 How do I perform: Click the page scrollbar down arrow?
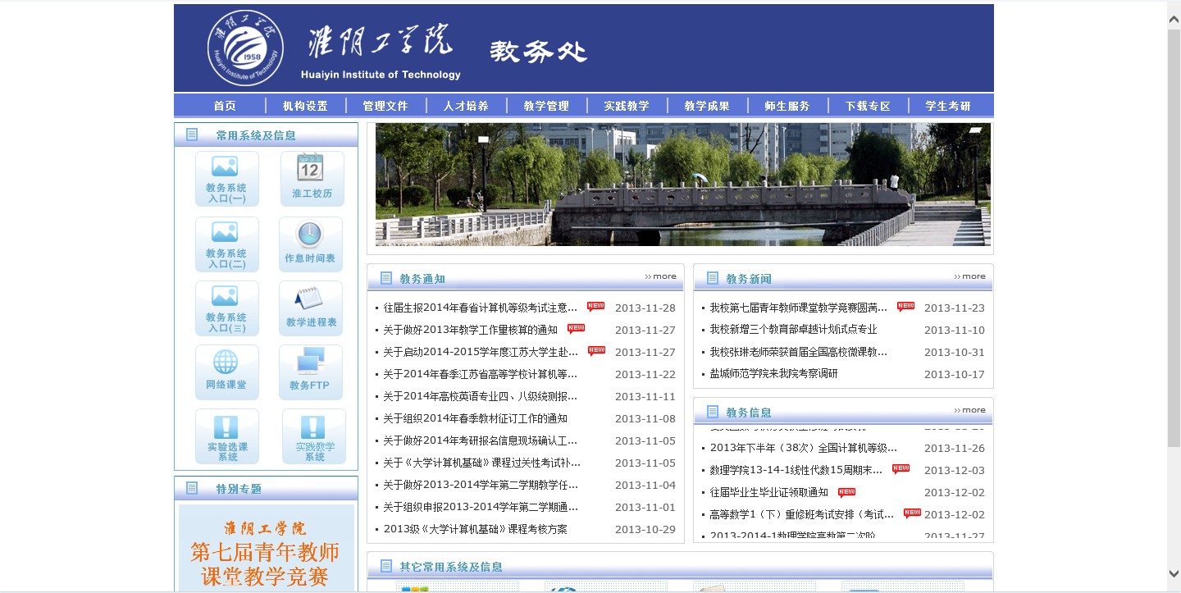point(1174,573)
